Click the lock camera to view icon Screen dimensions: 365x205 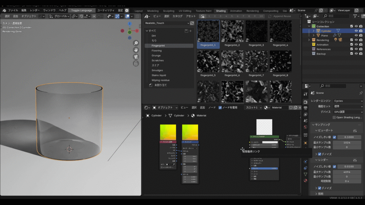click(x=136, y=63)
